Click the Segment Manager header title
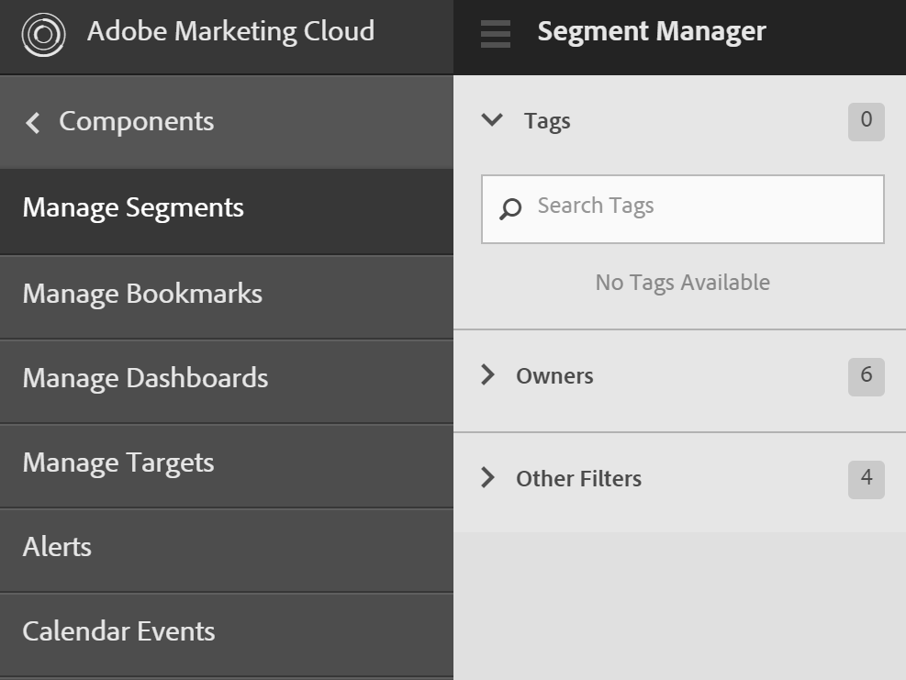This screenshot has height=680, width=906. [x=651, y=32]
